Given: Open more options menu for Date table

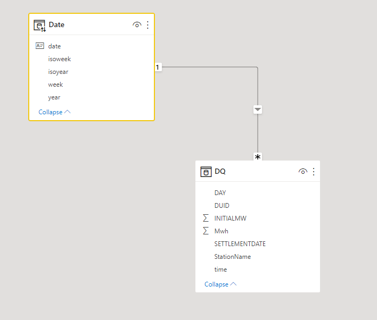Looking at the screenshot, I should [148, 25].
